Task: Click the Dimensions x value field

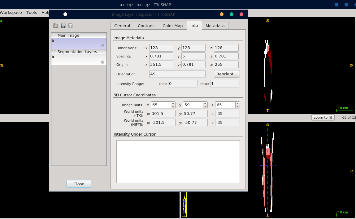Action: point(161,48)
